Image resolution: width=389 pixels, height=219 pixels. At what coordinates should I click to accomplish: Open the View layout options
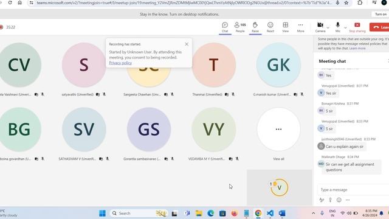click(x=285, y=27)
